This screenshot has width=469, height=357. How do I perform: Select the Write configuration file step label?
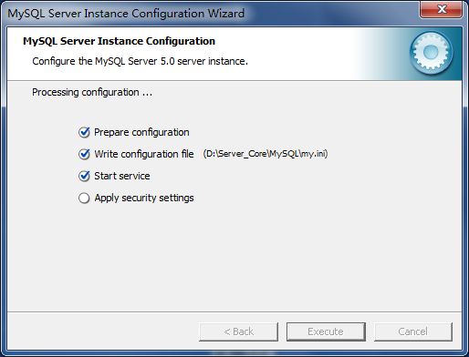tap(144, 154)
